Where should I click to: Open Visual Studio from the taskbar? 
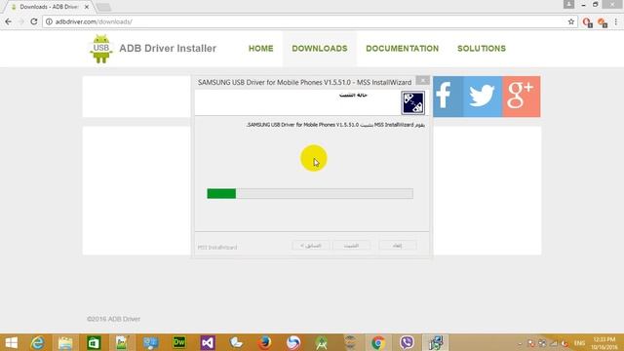[x=208, y=342]
